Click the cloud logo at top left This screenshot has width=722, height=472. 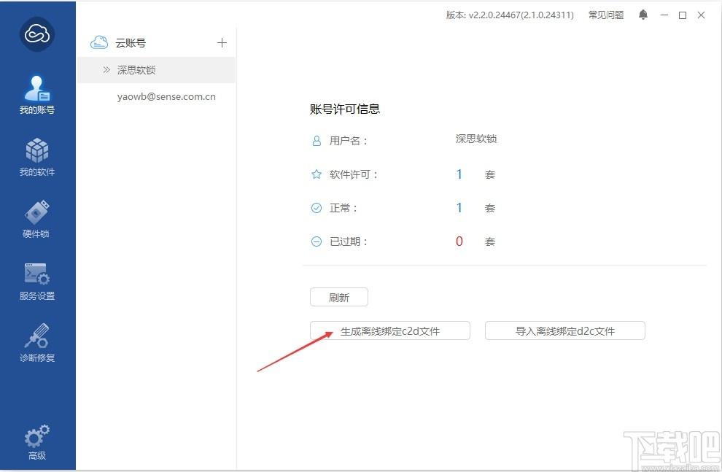click(x=37, y=34)
